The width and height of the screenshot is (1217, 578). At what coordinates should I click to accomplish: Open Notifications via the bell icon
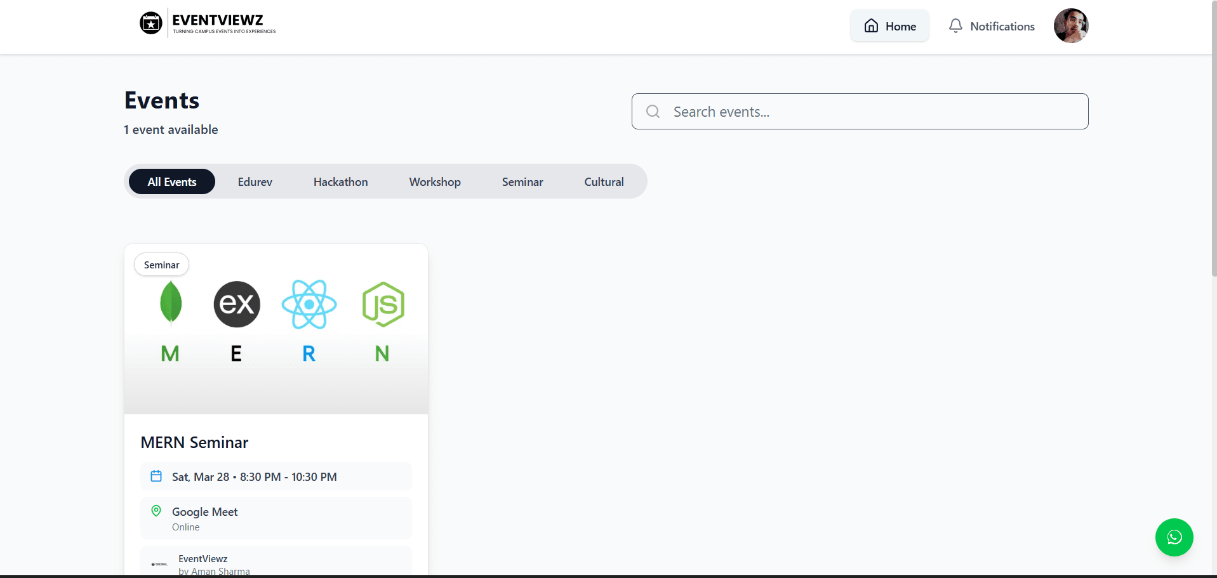(x=956, y=25)
